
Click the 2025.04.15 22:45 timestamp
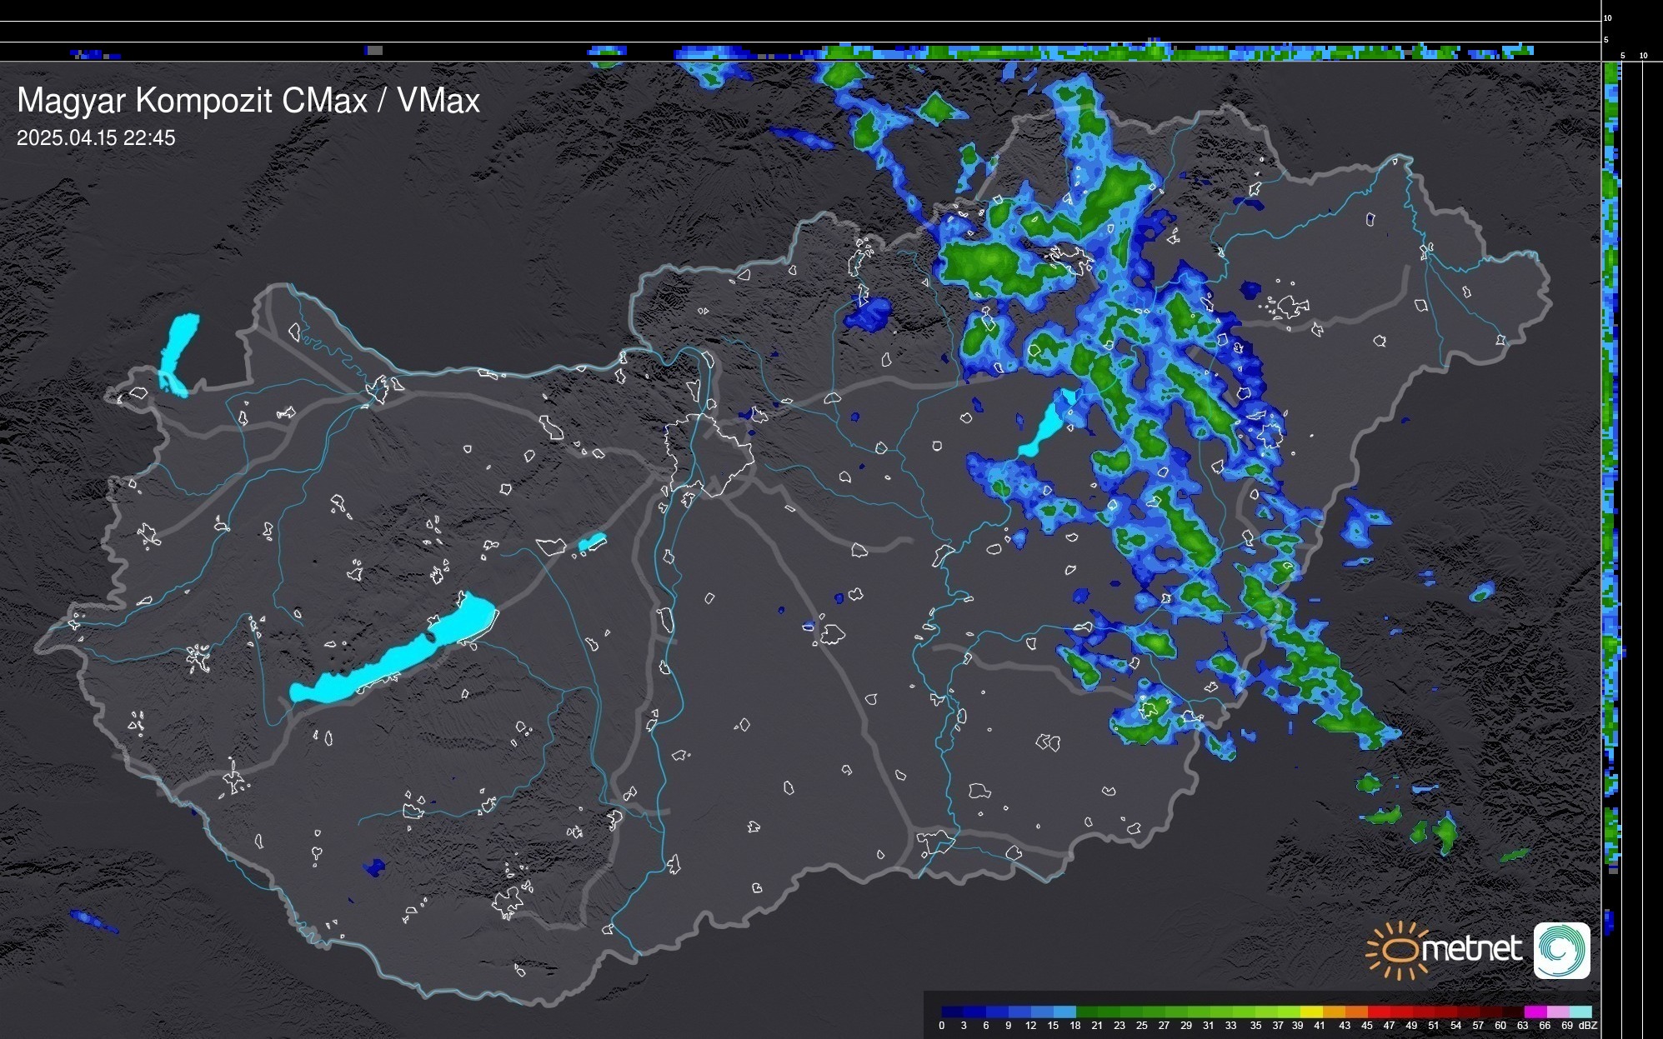click(96, 138)
